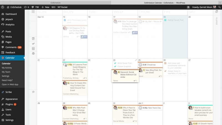Expand the Howdy, Garrett Moon account menu
222x125 pixels.
[202, 7]
